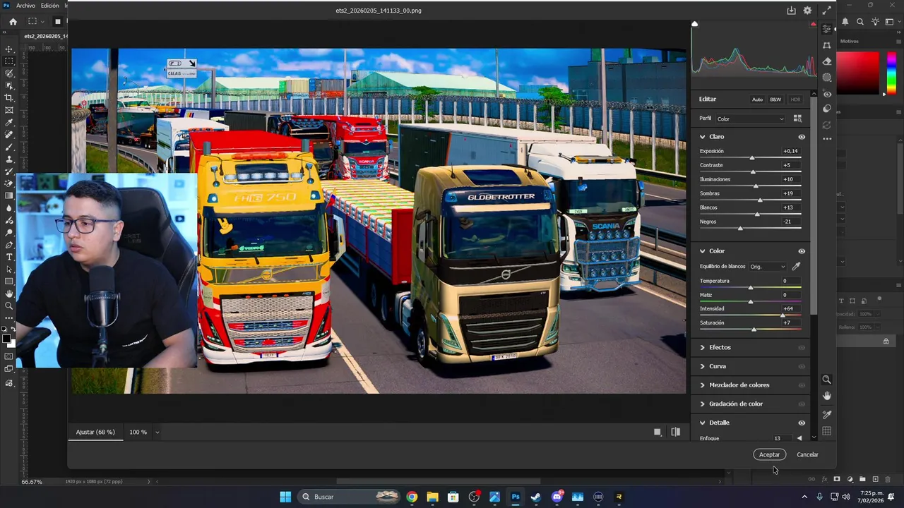The height and width of the screenshot is (508, 904).
Task: Convert to black and white with B&W button
Action: (x=775, y=99)
